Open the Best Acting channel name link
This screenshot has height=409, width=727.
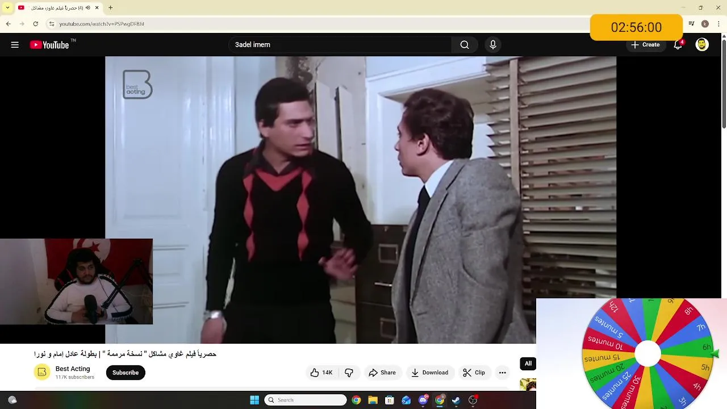pyautogui.click(x=73, y=369)
